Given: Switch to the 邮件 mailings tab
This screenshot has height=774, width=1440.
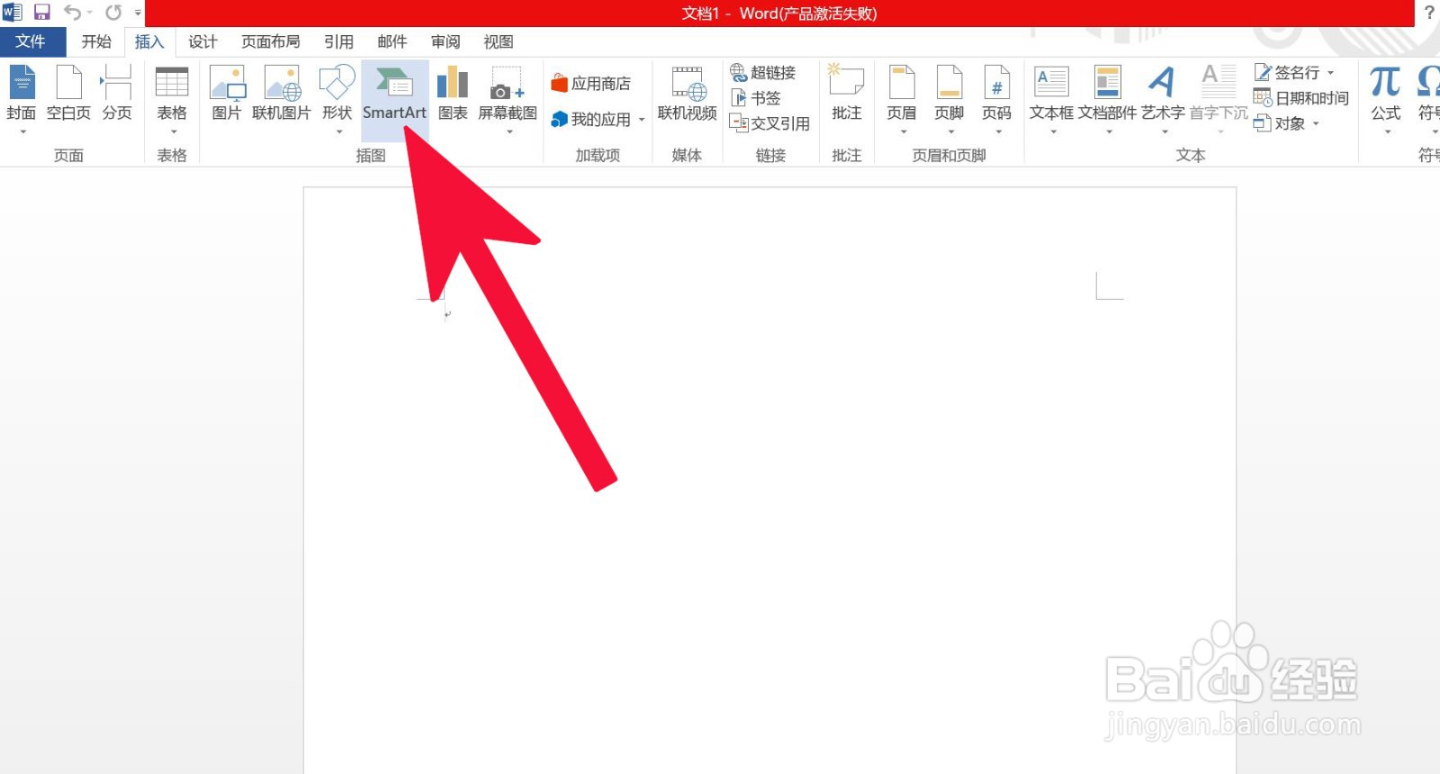Looking at the screenshot, I should pyautogui.click(x=392, y=41).
